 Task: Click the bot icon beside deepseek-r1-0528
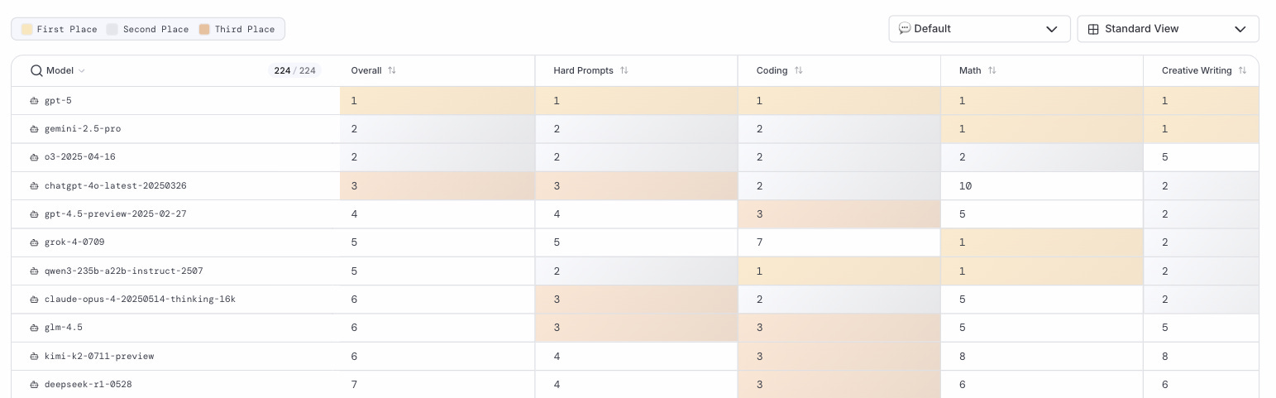(34, 385)
